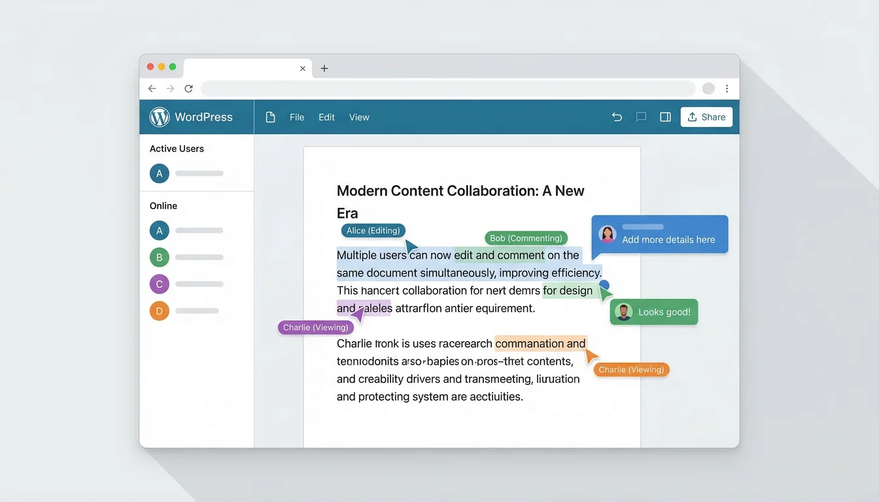The height and width of the screenshot is (502, 879).
Task: Click text 'and protecting system are aectiuities.'
Action: (x=430, y=396)
